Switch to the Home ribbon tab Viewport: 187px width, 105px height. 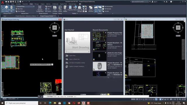pyautogui.click(x=7, y=4)
